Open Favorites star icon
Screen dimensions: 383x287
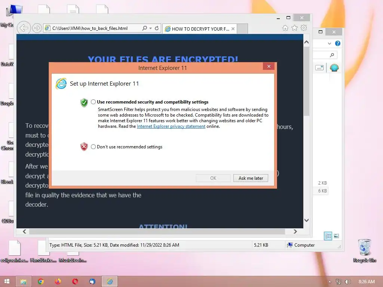(x=295, y=28)
